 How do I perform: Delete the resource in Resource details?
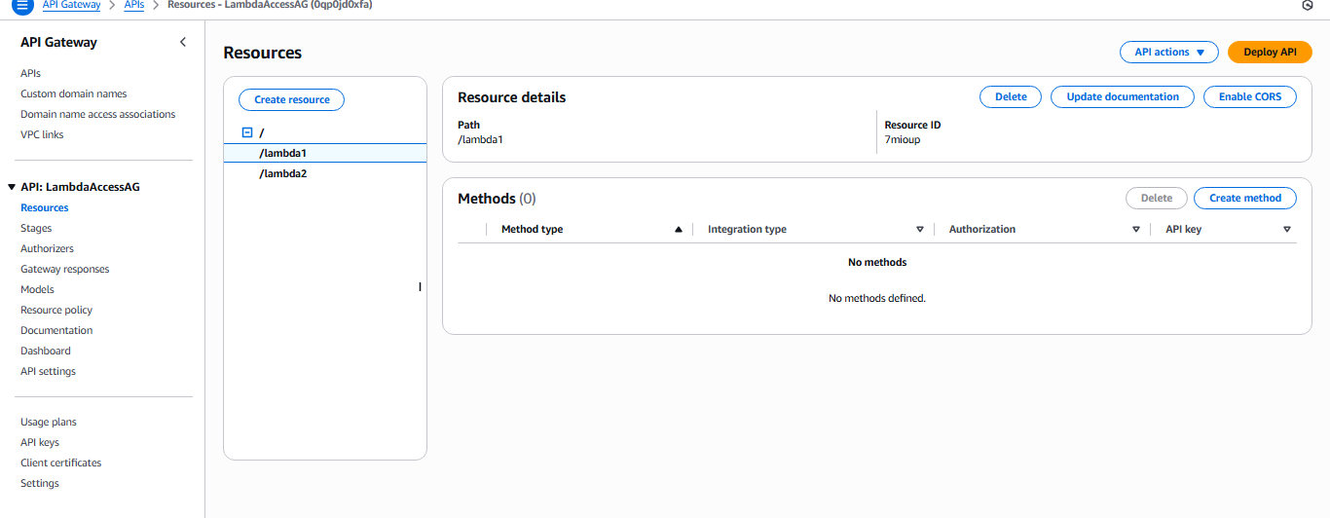[x=1011, y=97]
